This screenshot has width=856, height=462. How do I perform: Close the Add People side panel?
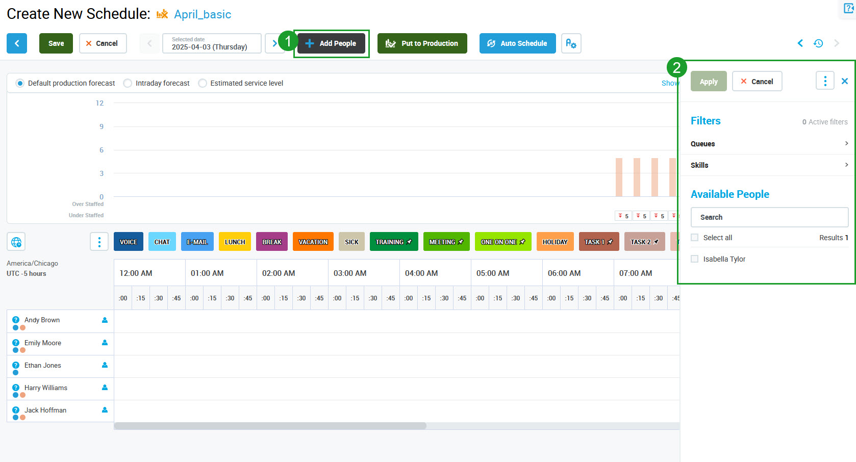[x=845, y=81]
